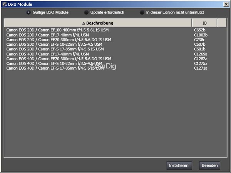Click ID cell C738c

point(199,40)
